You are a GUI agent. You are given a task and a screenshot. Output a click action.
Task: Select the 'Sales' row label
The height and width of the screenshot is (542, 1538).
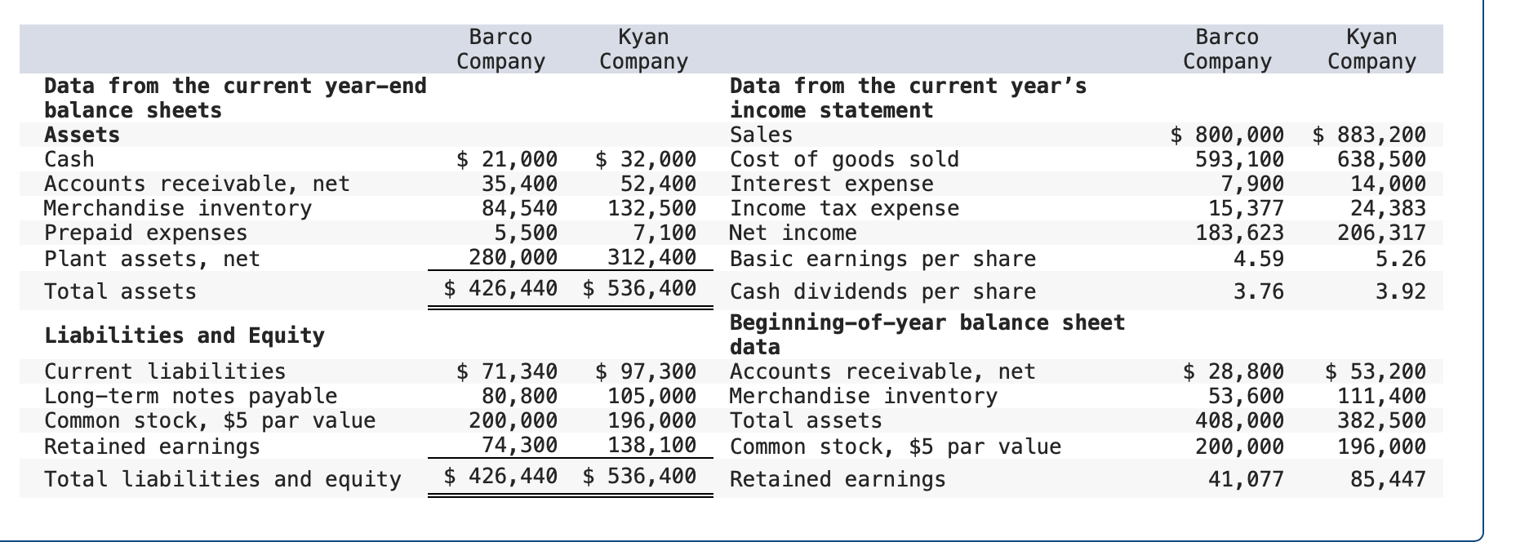point(761,135)
